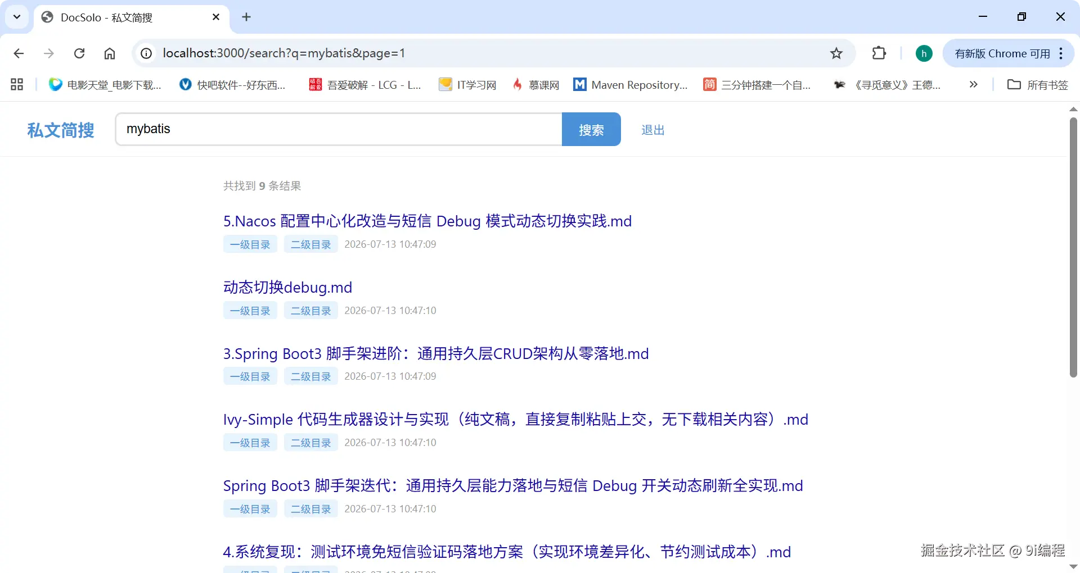Viewport: 1080px width, 573px height.
Task: Close the DocSolo tab
Action: [x=216, y=17]
